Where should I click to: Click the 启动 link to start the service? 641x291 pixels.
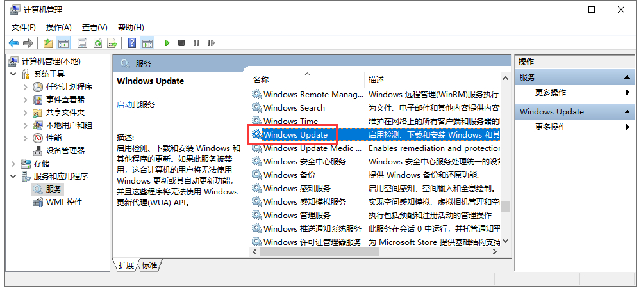click(124, 105)
